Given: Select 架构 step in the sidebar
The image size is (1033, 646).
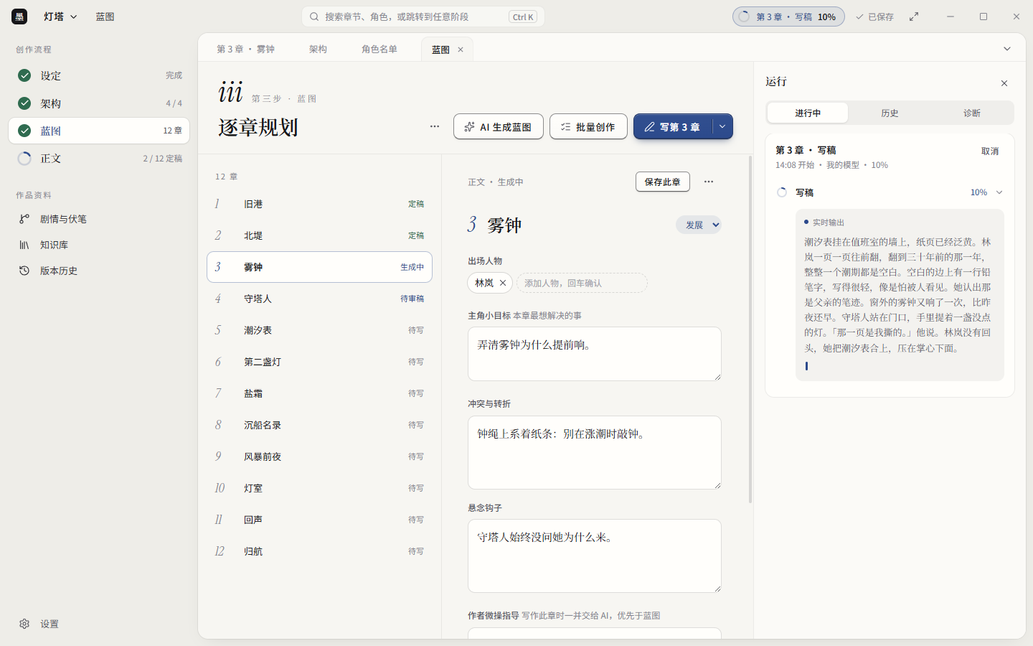Looking at the screenshot, I should pyautogui.click(x=99, y=103).
